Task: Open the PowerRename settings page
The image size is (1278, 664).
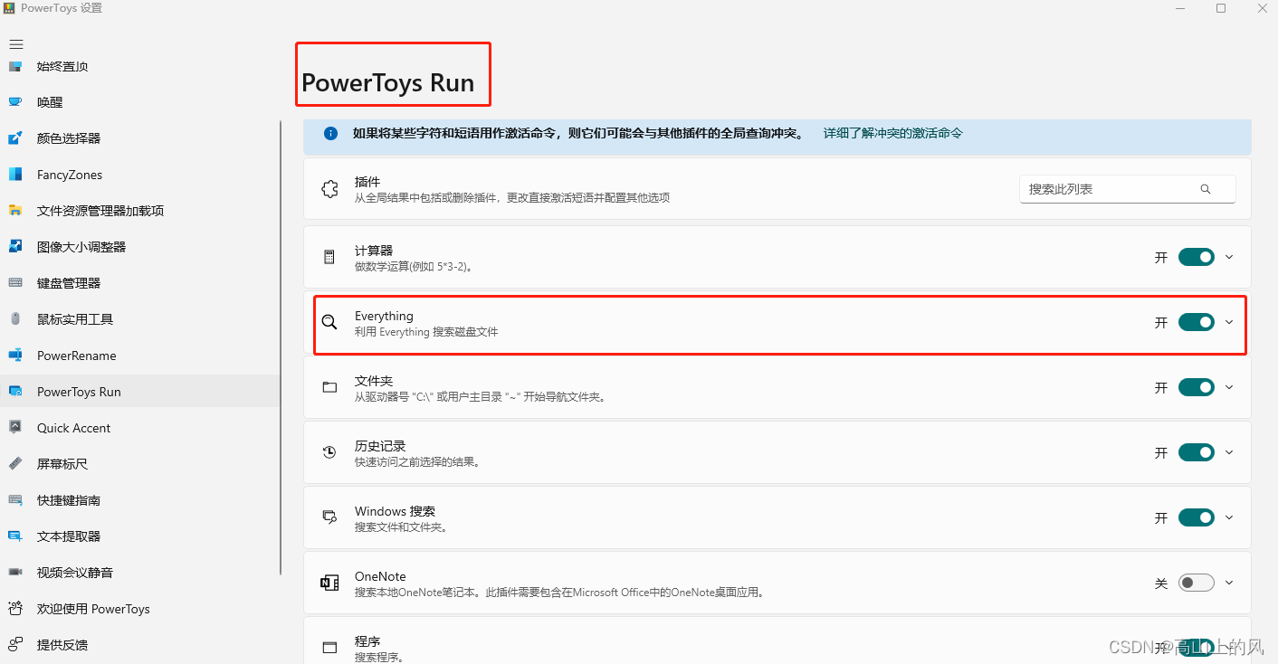Action: pyautogui.click(x=139, y=356)
